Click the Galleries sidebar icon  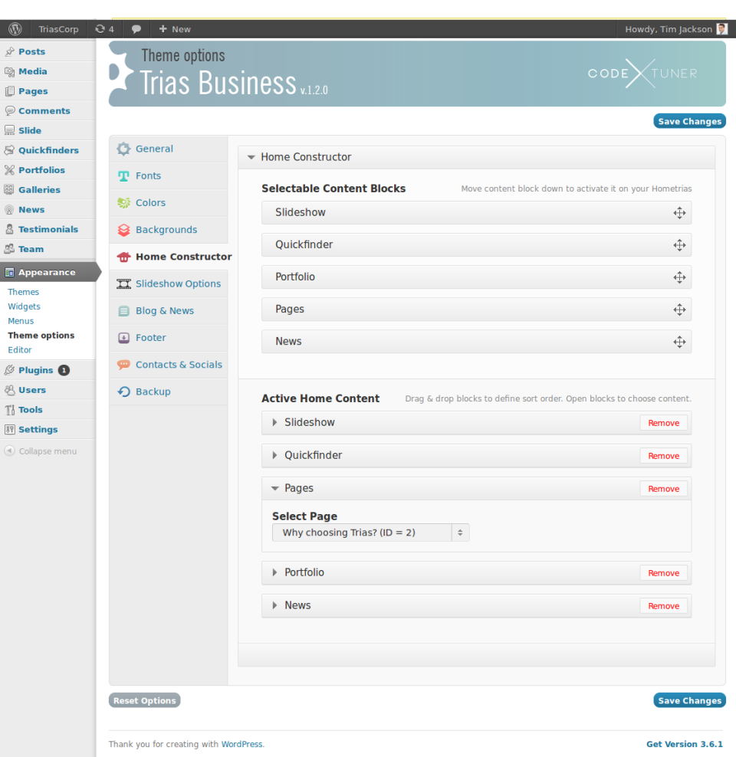pyautogui.click(x=9, y=190)
